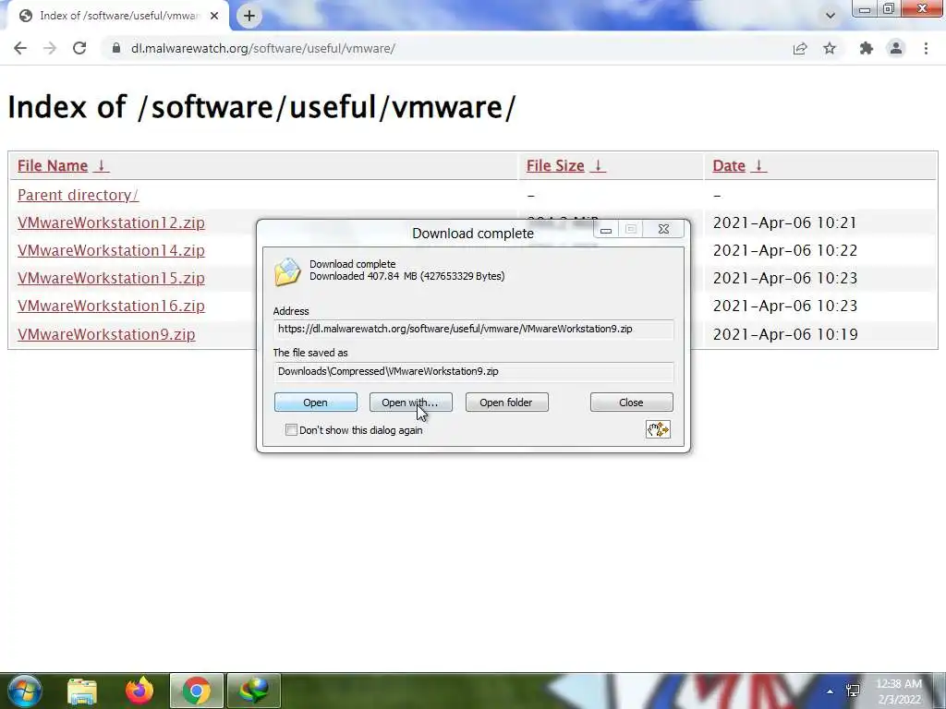
Task: Sort by File Size column header
Action: pyautogui.click(x=565, y=165)
